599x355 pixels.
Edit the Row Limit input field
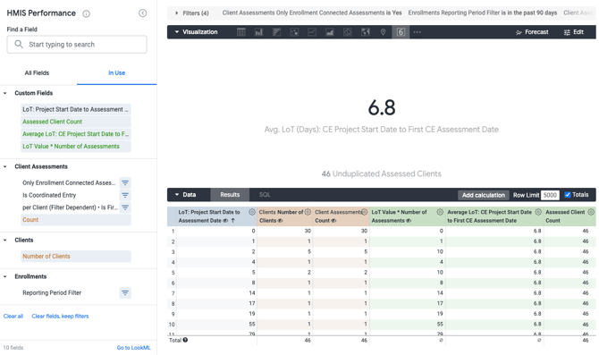[x=550, y=195]
